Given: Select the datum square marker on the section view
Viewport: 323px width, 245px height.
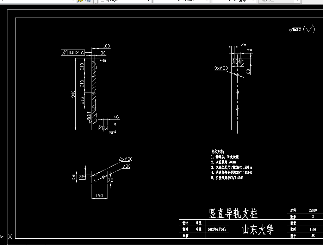Looking at the screenshot, I should click(105, 60).
